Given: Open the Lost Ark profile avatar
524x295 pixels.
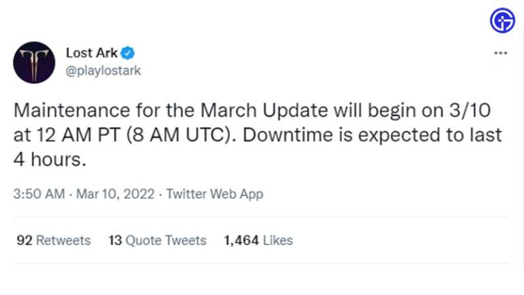Looking at the screenshot, I should (x=34, y=62).
